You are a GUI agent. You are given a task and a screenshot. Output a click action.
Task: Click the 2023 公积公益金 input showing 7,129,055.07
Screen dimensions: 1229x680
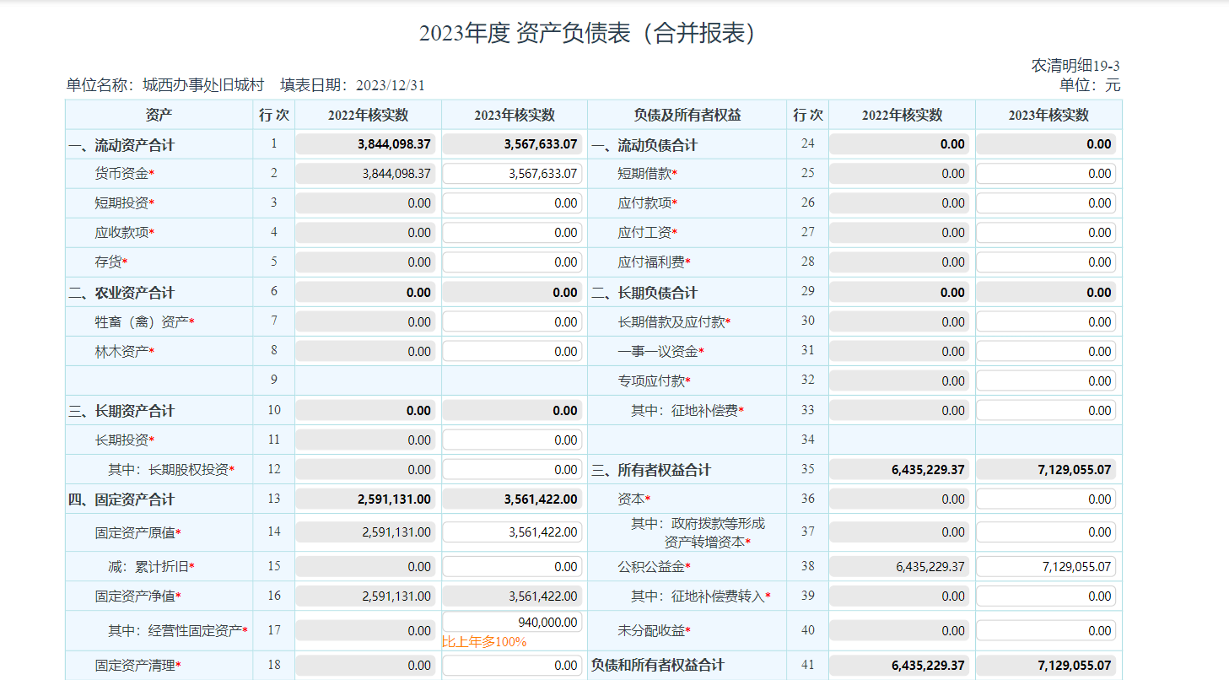(1046, 566)
